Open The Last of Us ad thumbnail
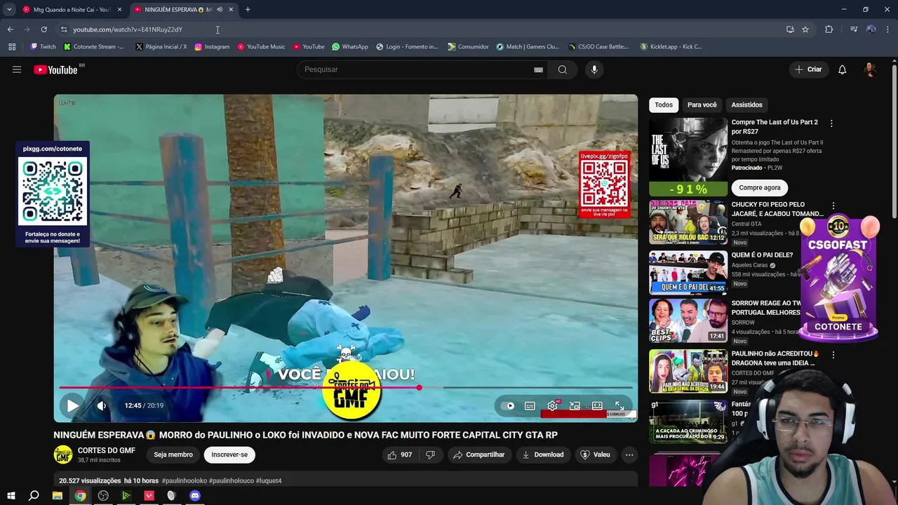898x505 pixels. point(688,157)
